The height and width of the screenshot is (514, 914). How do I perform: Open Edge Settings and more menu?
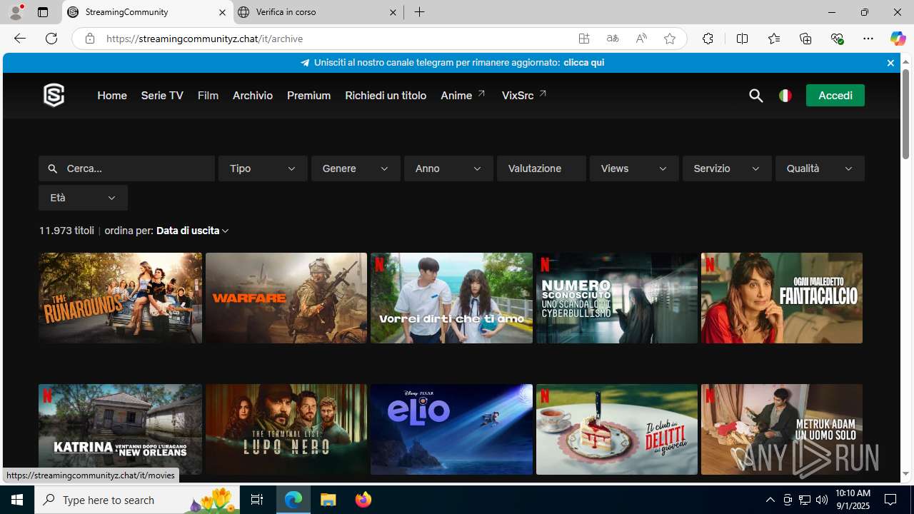[x=868, y=39]
